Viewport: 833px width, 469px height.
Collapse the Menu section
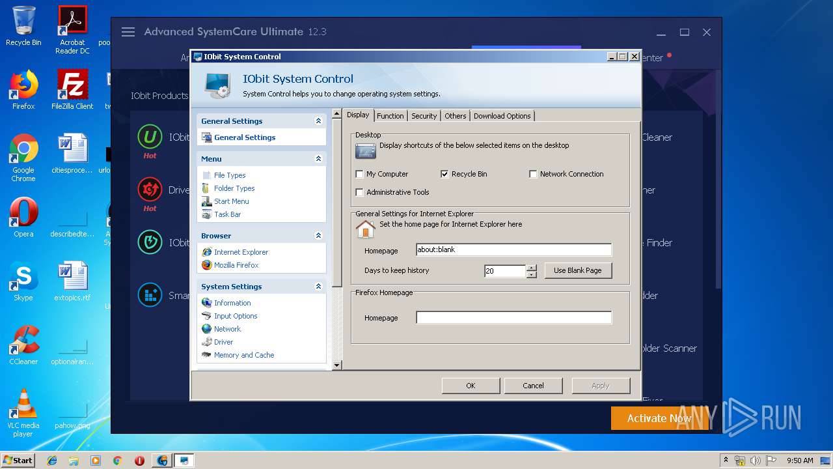[x=318, y=159]
